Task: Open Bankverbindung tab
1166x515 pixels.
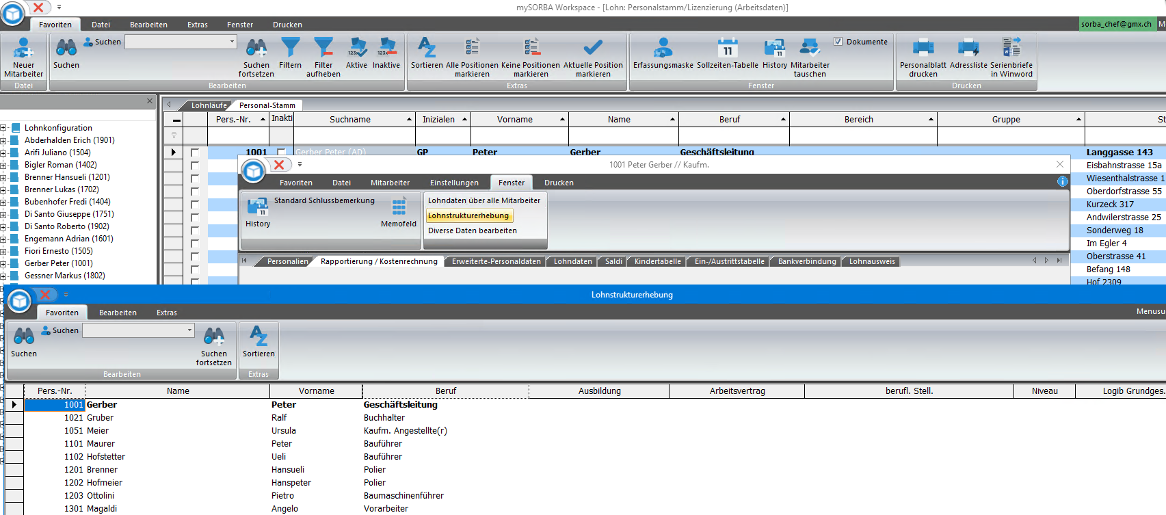Action: 806,261
